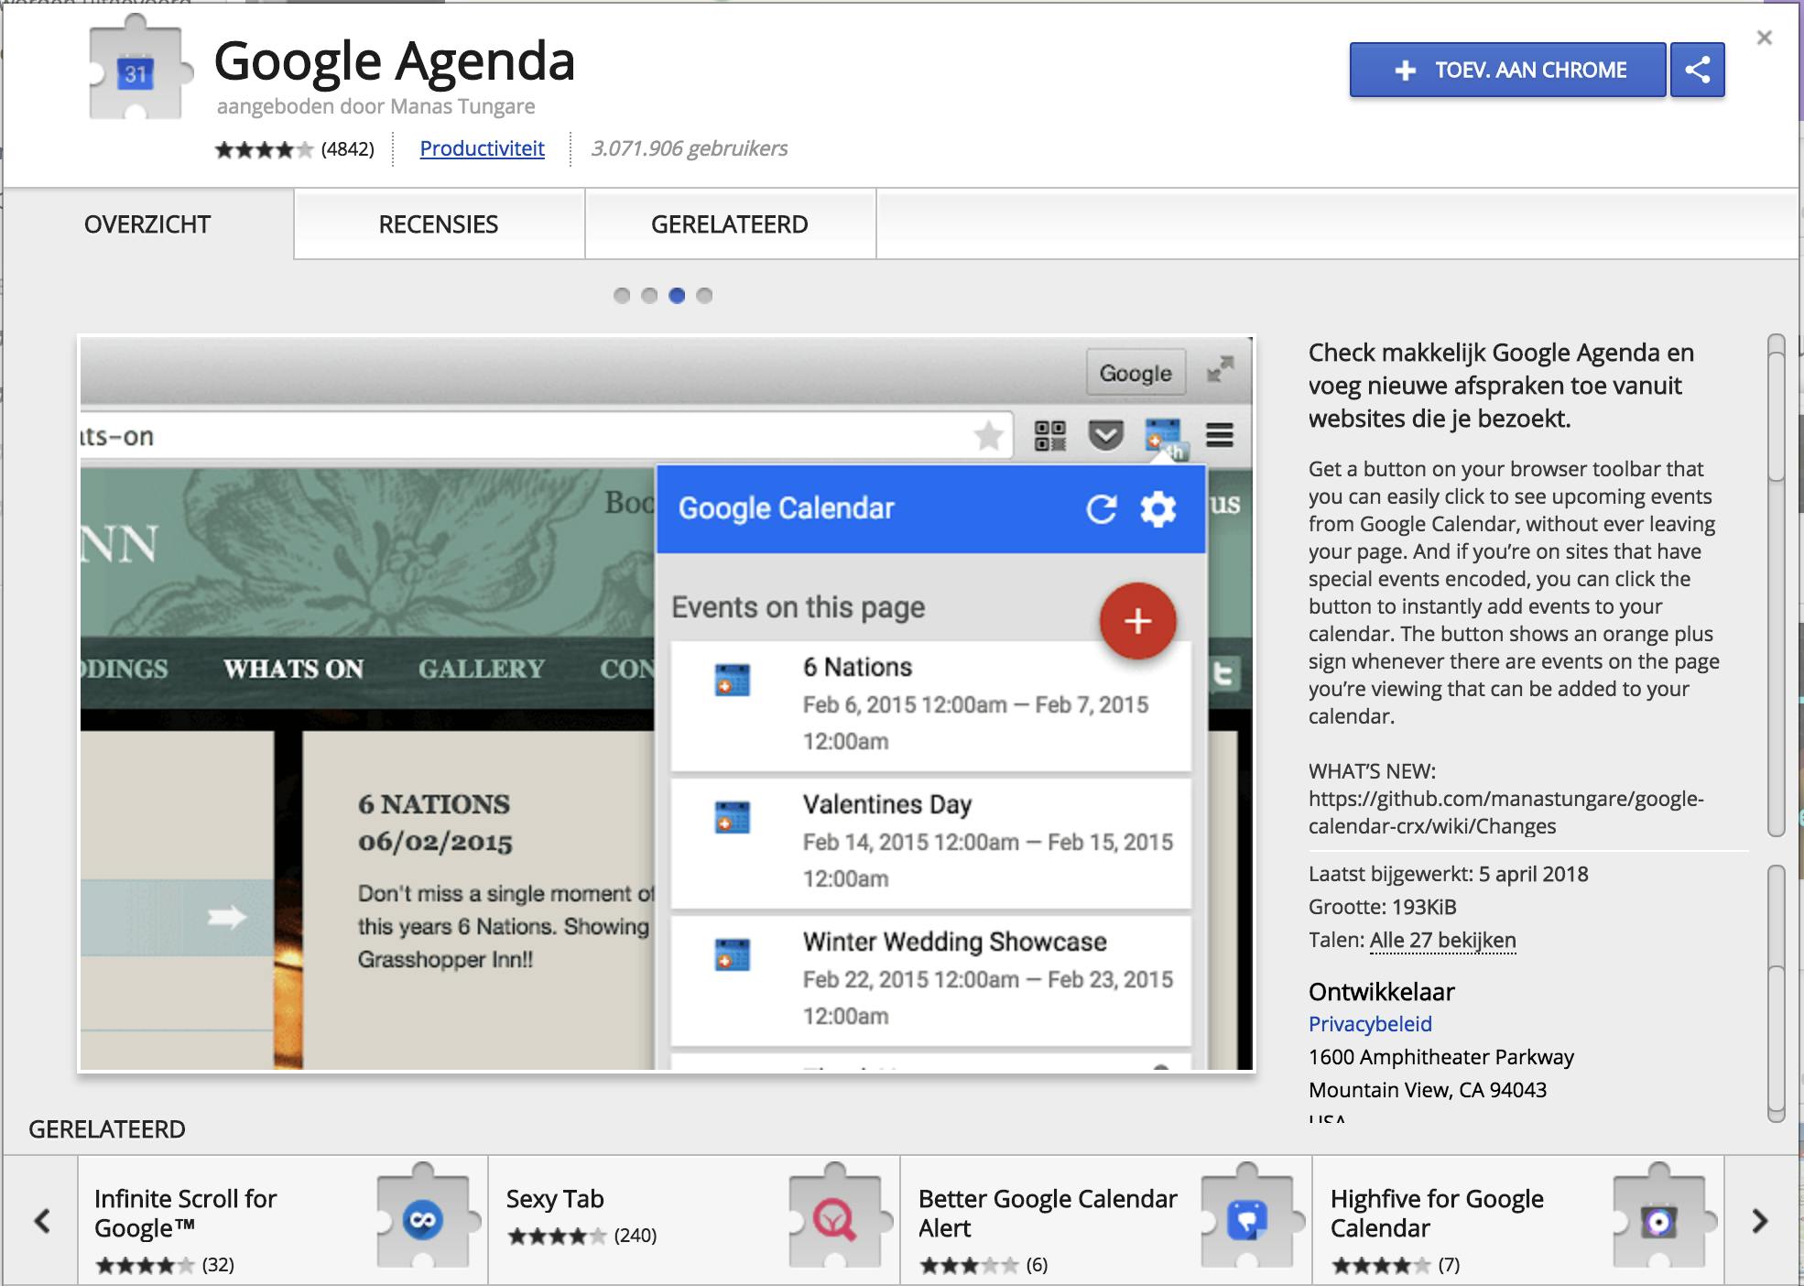Open the Privacybeleid link
Viewport: 1804px width, 1286px height.
[1370, 1024]
